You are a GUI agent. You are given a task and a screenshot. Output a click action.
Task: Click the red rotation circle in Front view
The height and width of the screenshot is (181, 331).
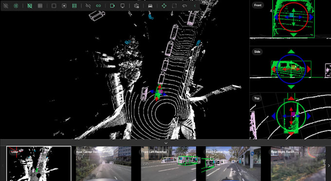[294, 17]
